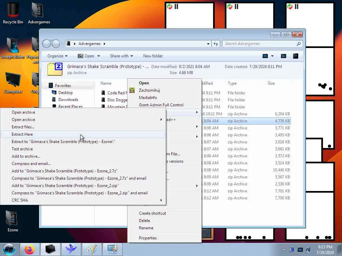
Task: Choose MediaInfo in the context menu
Action: tap(164, 98)
